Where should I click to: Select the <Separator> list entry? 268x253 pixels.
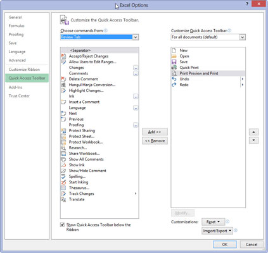click(x=99, y=51)
